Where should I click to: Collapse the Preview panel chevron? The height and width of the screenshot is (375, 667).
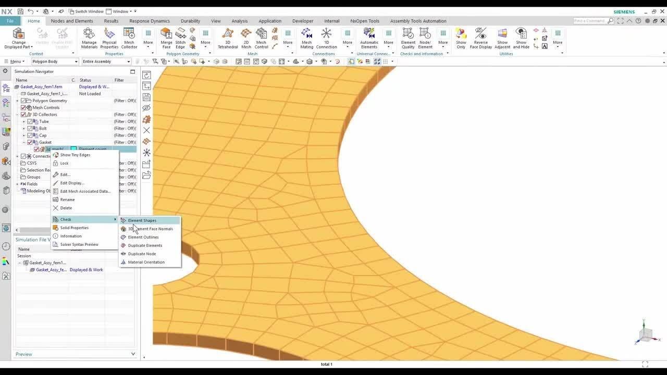pyautogui.click(x=133, y=354)
